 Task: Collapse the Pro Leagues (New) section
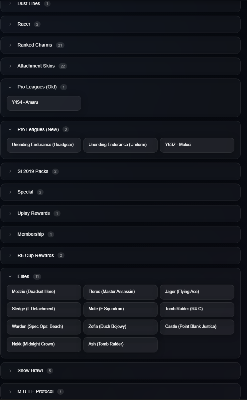click(38, 129)
